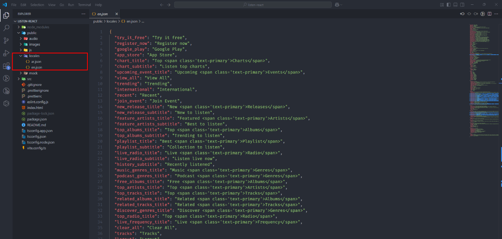
Task: Click the listen-react command center search box
Action: pyautogui.click(x=253, y=5)
